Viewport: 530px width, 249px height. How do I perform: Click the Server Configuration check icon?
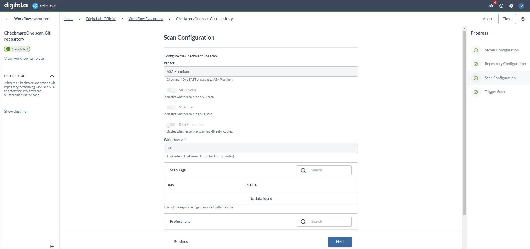[x=476, y=50]
